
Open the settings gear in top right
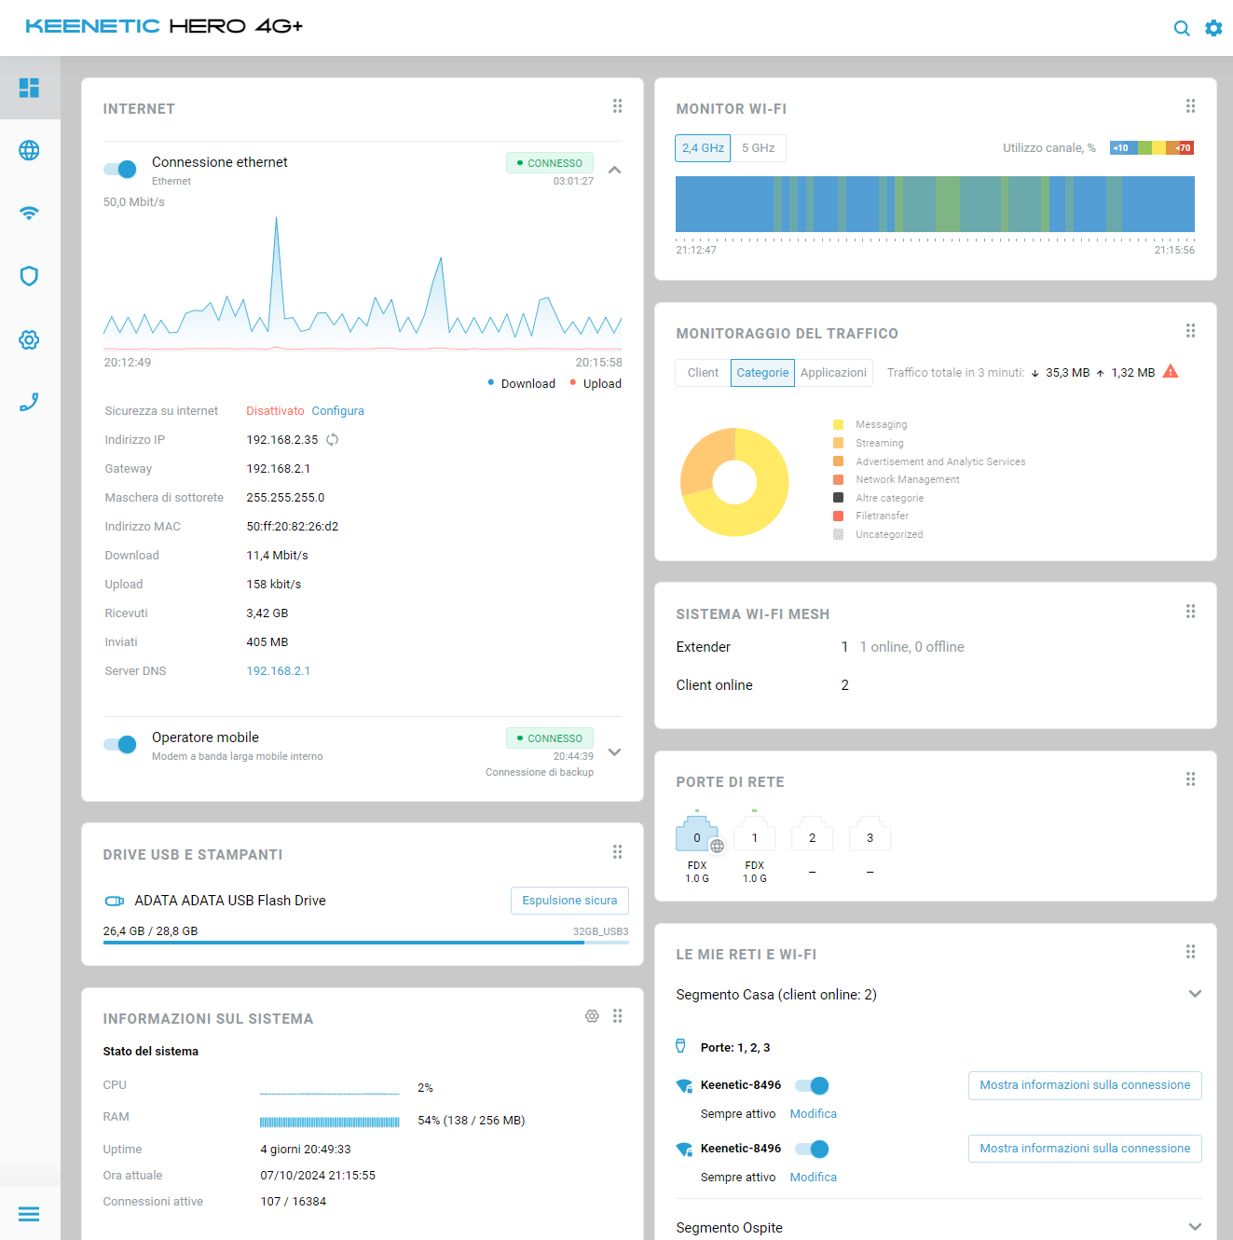tap(1213, 28)
